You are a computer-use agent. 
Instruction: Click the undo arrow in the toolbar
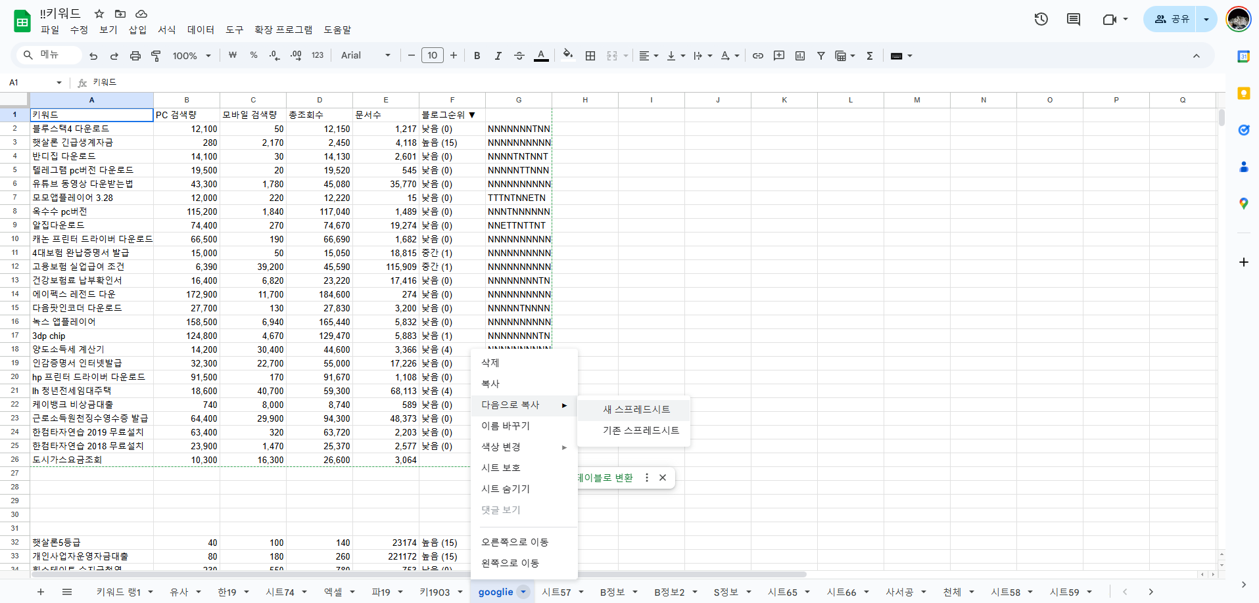pos(93,56)
